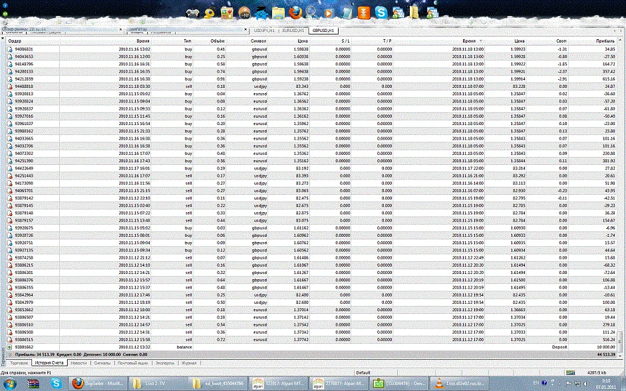The image size is (626, 391).
Task: Click order icon for buy order 94251390
Action: (9, 161)
